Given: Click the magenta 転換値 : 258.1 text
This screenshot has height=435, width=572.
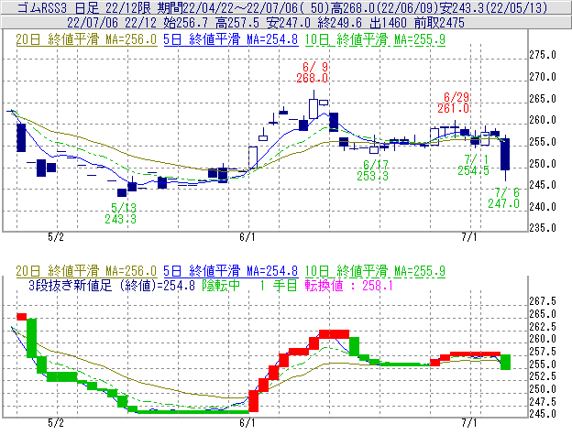Looking at the screenshot, I should 349,285.
